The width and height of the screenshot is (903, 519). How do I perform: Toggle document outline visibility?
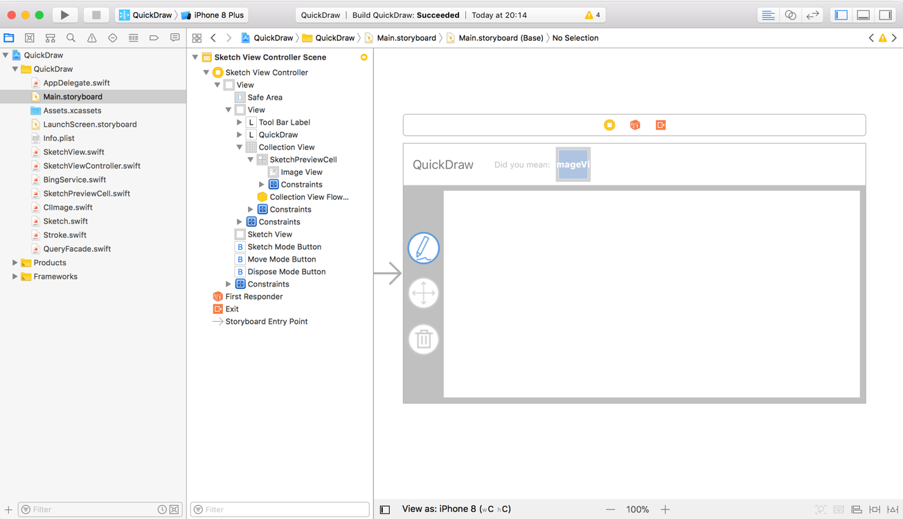(x=385, y=509)
